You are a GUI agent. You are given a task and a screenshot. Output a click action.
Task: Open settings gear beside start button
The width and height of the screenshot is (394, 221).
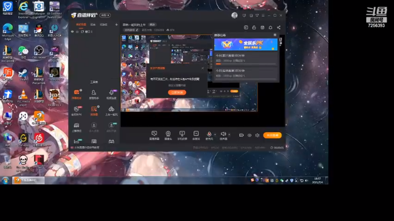(257, 135)
